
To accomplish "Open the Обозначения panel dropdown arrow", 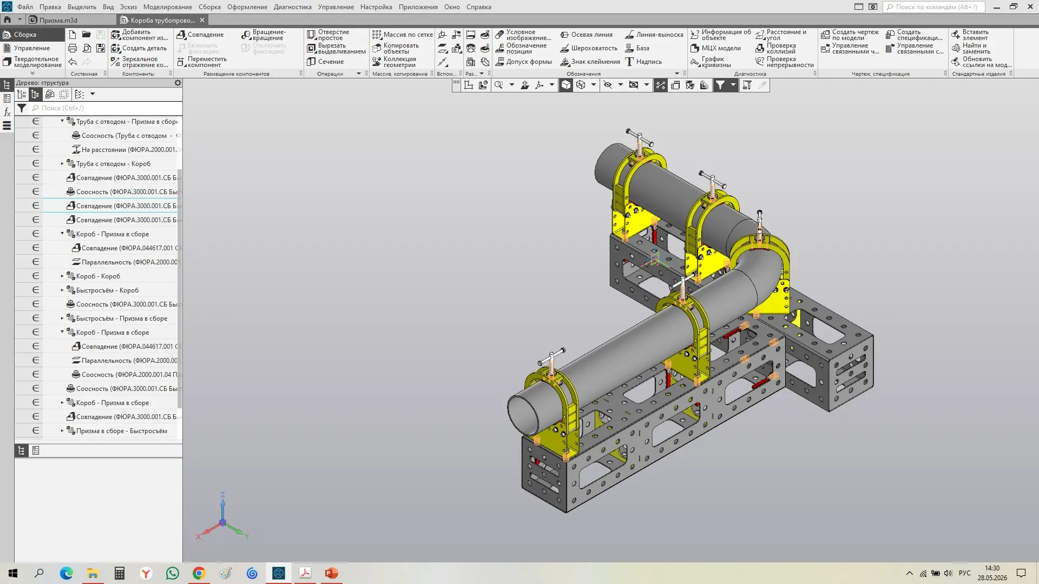I will pyautogui.click(x=676, y=74).
